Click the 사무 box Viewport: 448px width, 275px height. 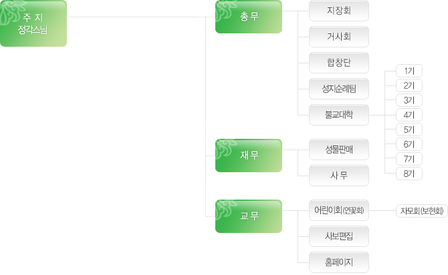[x=339, y=176]
